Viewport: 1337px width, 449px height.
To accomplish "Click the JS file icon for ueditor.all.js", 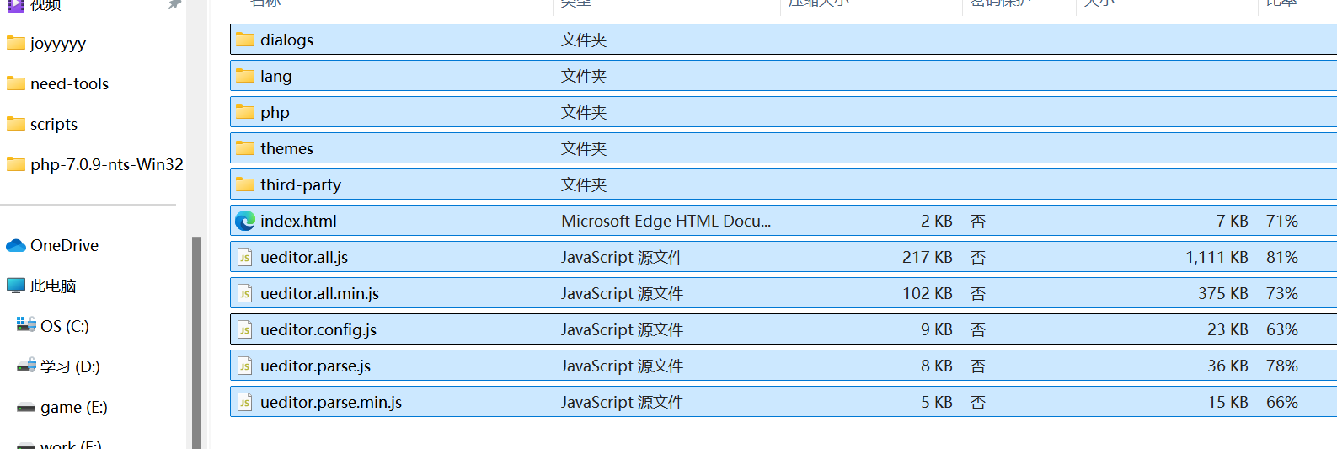I will [x=245, y=257].
